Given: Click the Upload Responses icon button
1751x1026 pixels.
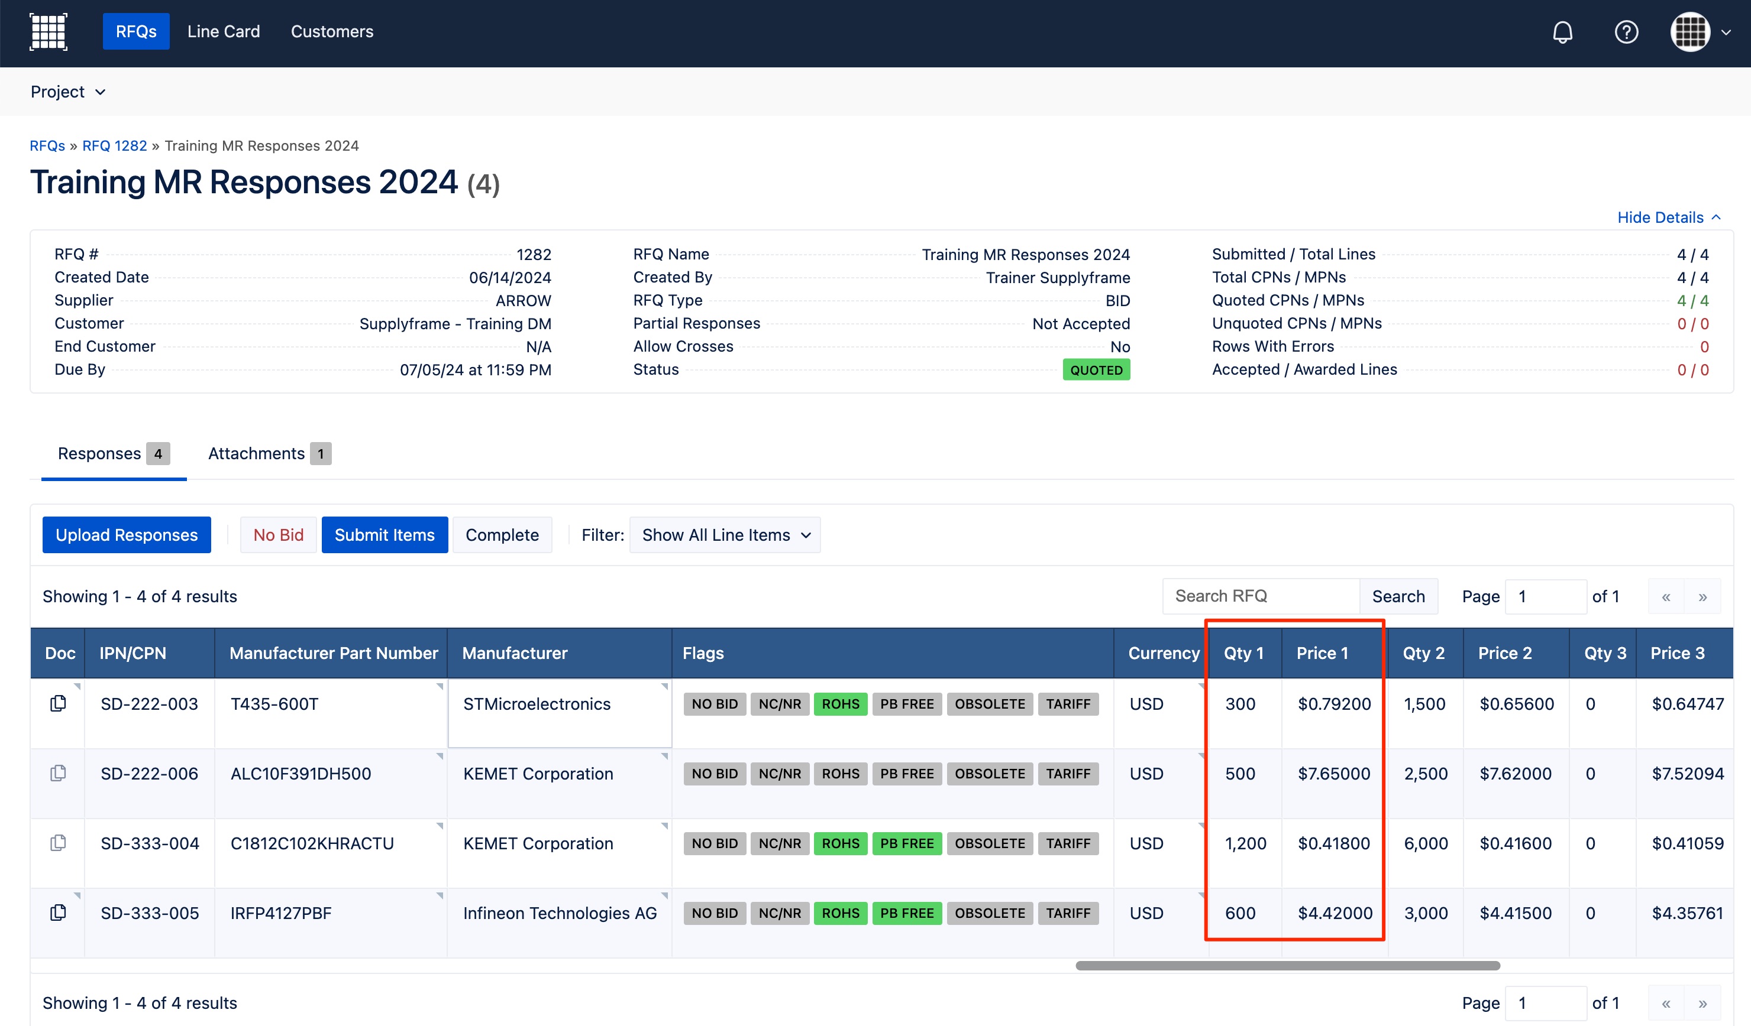Looking at the screenshot, I should [127, 534].
